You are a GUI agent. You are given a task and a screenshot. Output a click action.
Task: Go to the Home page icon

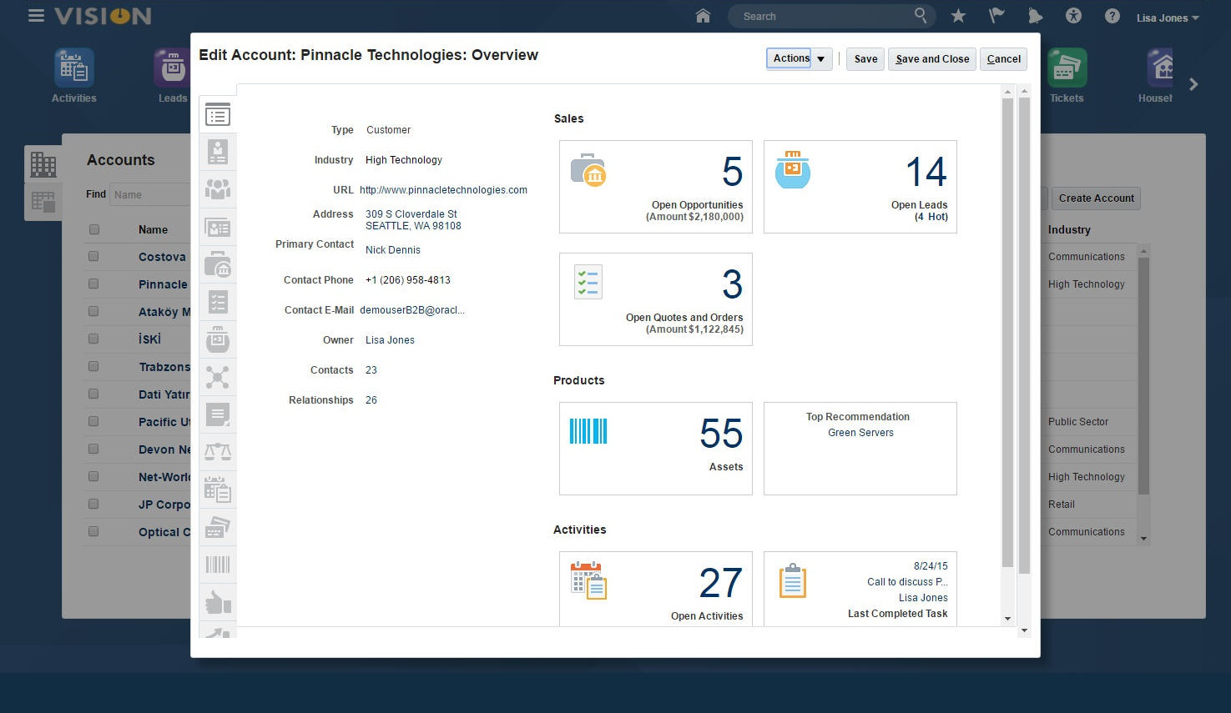point(703,16)
